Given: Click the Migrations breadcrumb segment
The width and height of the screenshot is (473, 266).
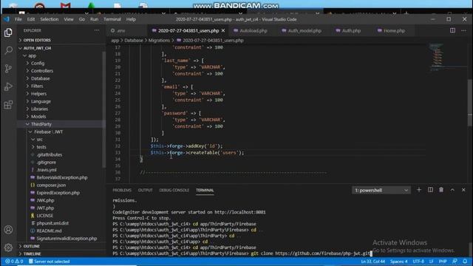Looking at the screenshot, I should click(x=159, y=41).
